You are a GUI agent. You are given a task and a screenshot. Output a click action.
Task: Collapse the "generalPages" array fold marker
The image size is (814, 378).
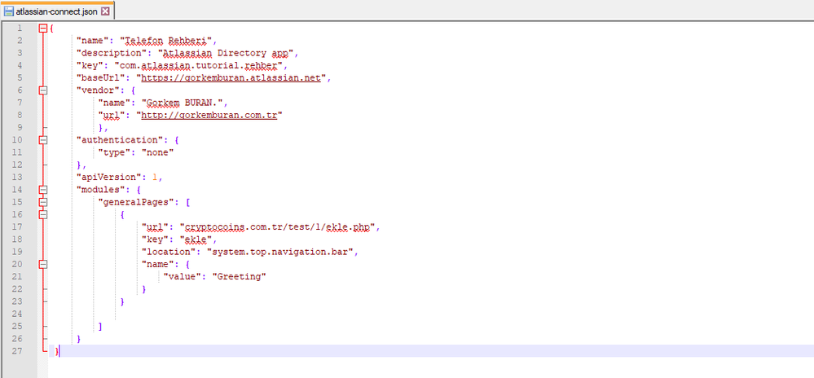pos(43,203)
